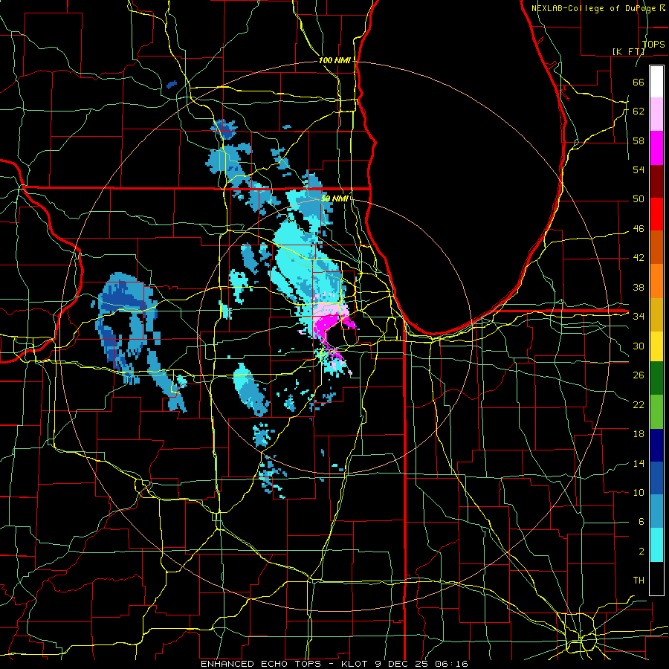This screenshot has height=669, width=669.
Task: Select the bright orange legend swatch
Action: pyautogui.click(x=656, y=281)
